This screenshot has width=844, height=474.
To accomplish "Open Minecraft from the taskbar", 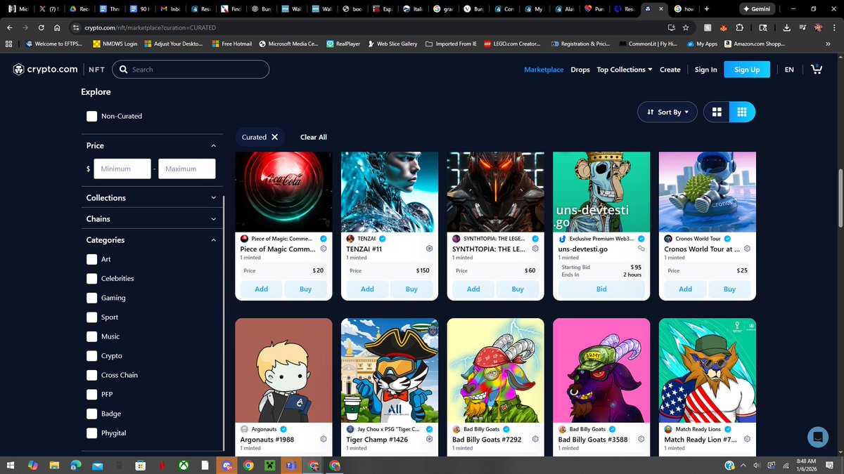I will point(269,465).
